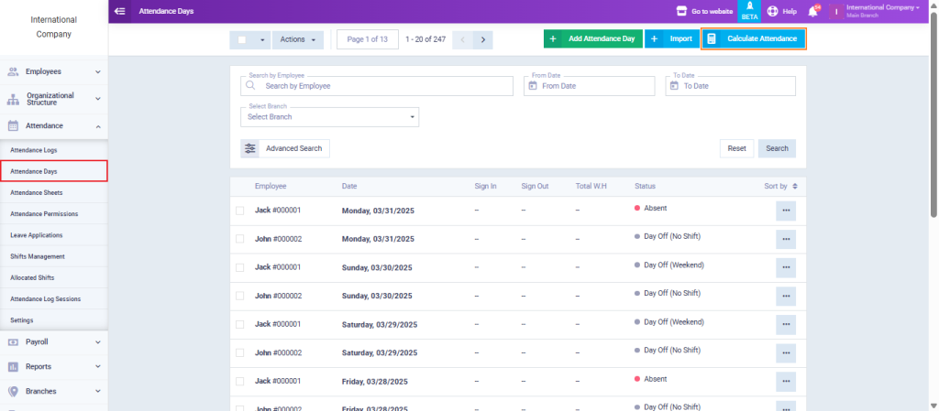The image size is (939, 411).
Task: Check the row Jack Friday 03/28/2025
Action: pyautogui.click(x=239, y=381)
